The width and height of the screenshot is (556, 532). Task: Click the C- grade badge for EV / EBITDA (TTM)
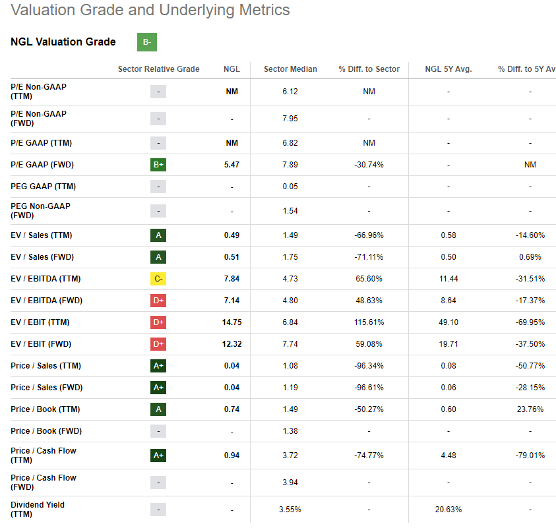pos(158,279)
